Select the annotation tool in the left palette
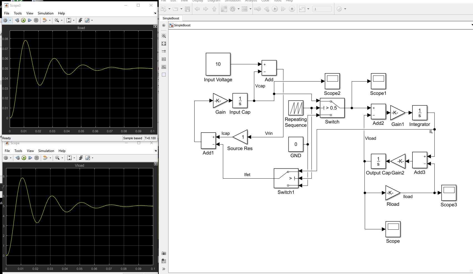 [x=164, y=59]
